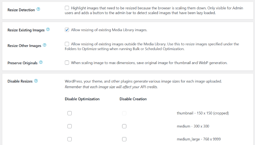Open help icon beside Resize Existing Images
The image size is (255, 145).
coord(48,29)
